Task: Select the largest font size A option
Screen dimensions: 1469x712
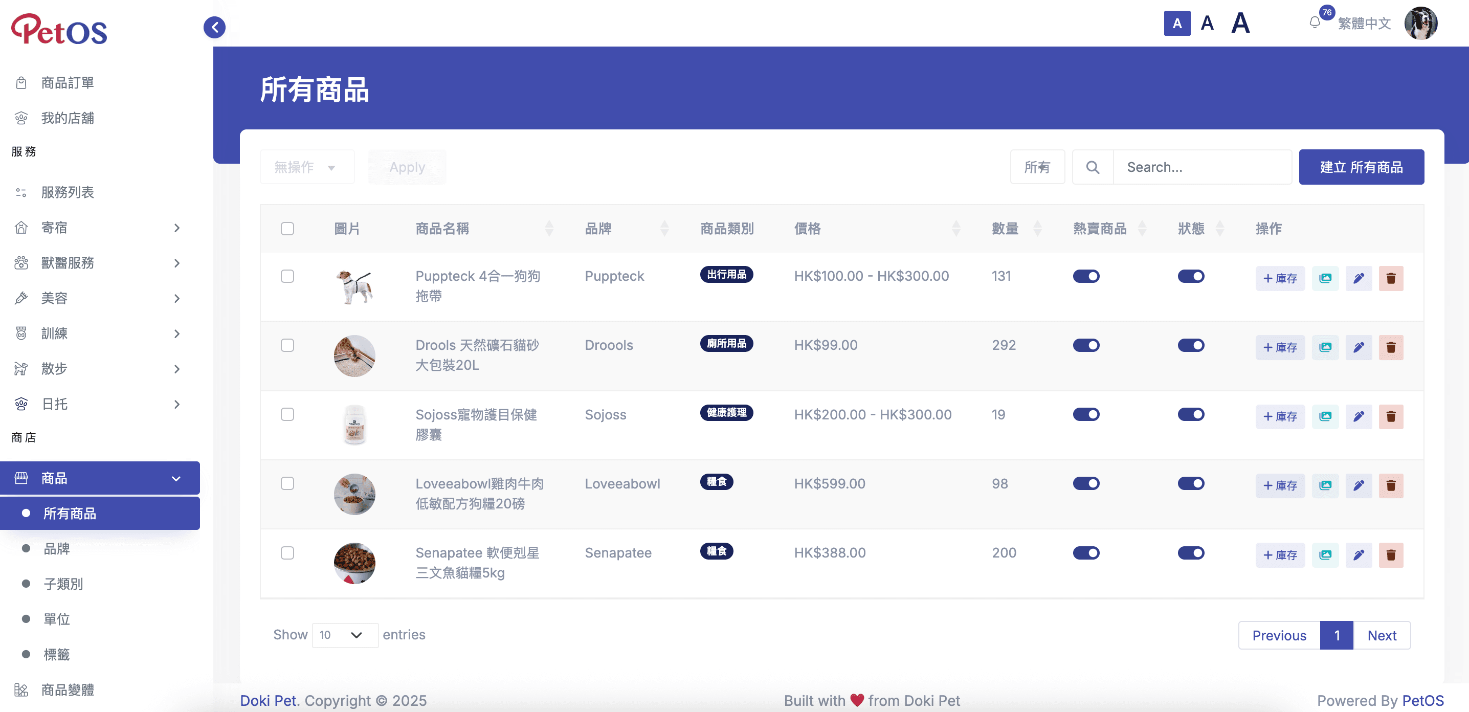Action: pos(1240,23)
